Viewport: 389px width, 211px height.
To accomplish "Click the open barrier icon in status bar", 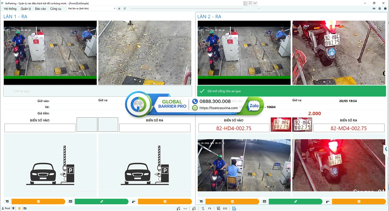I will (x=179, y=209).
